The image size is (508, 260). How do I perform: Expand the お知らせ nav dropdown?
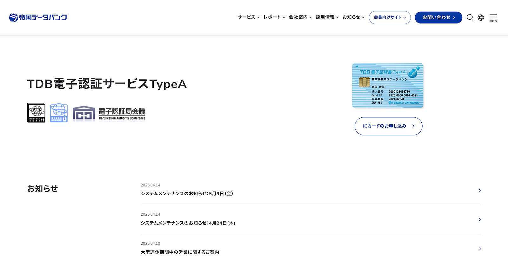(x=353, y=17)
